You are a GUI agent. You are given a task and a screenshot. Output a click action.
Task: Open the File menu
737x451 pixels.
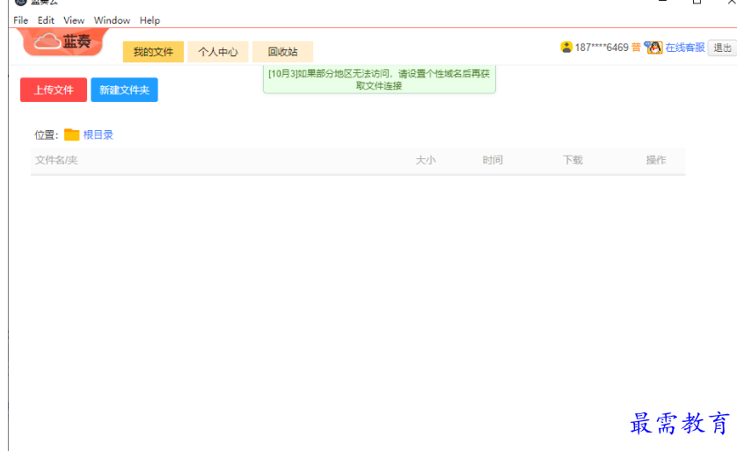click(x=21, y=20)
